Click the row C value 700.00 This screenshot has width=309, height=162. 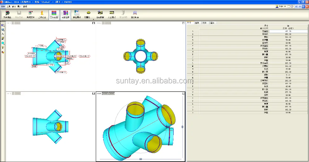288,37
